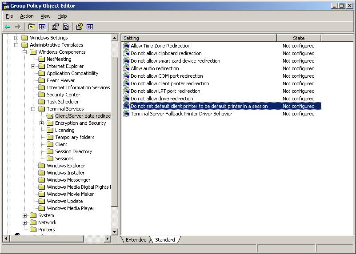Click the tree horizontal scroll right arrow
Image resolution: width=356 pixels, height=254 pixels.
tap(108, 238)
